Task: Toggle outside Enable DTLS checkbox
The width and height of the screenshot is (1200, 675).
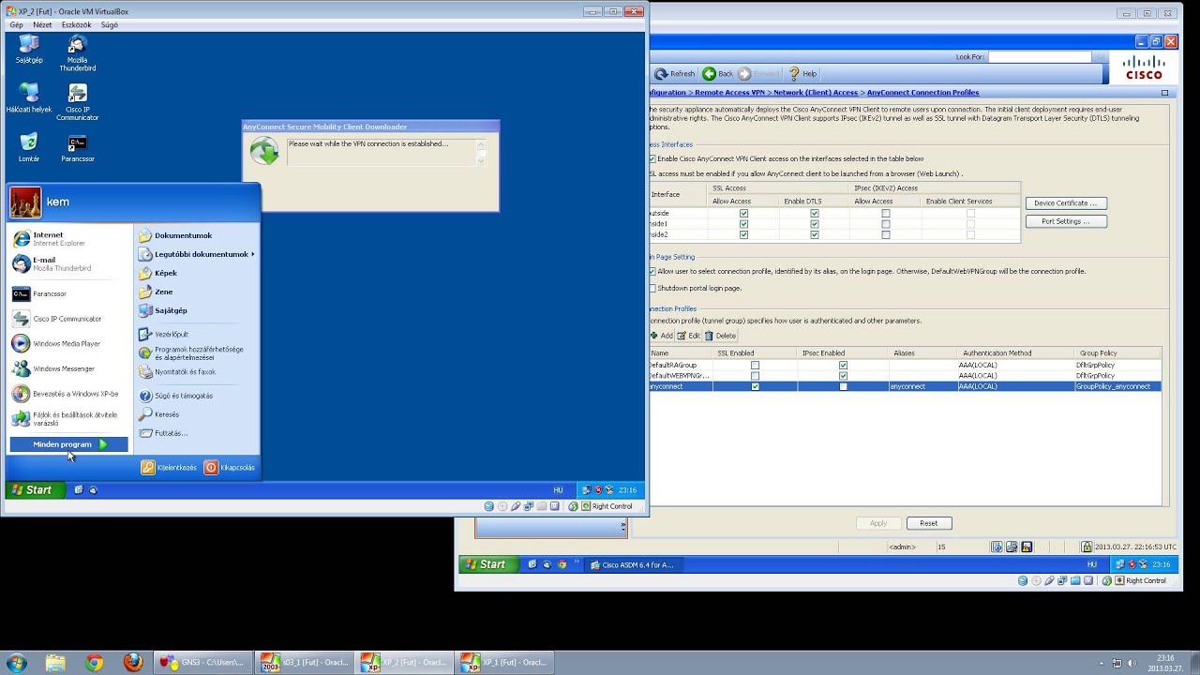Action: (x=814, y=213)
